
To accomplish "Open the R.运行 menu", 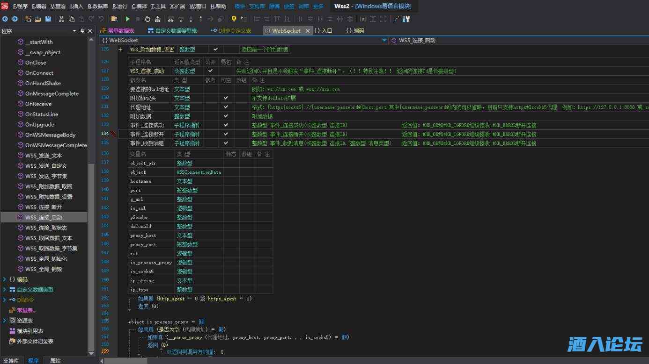I will [x=120, y=7].
